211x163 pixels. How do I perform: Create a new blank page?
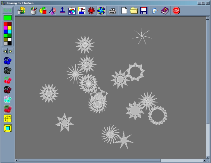(x=124, y=11)
